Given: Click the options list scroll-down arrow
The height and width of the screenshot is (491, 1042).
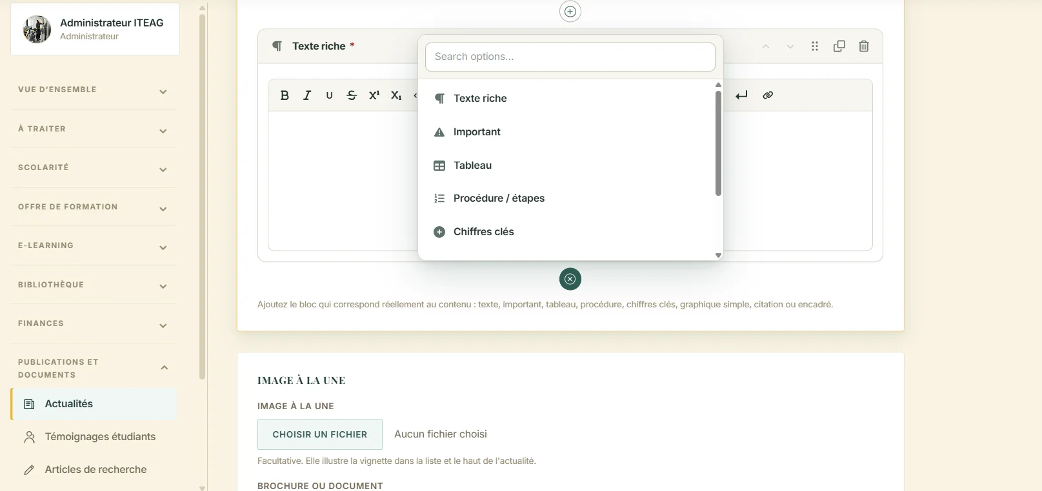Looking at the screenshot, I should [718, 256].
